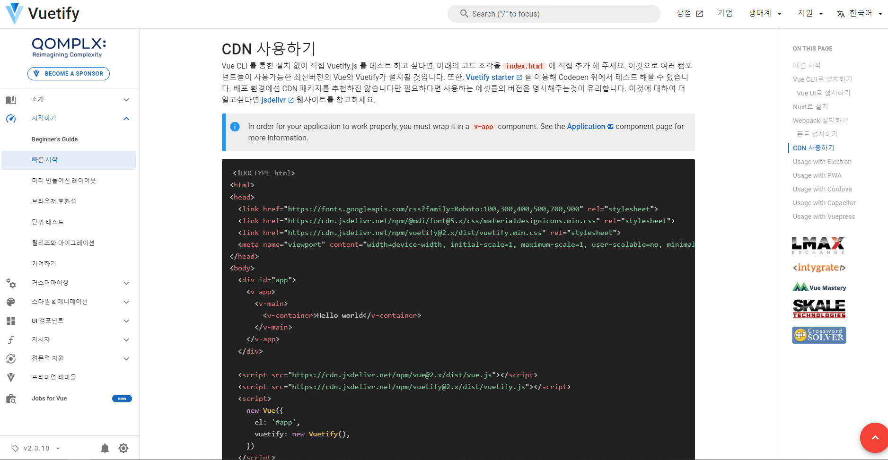Expand the 소개 section chevron
The height and width of the screenshot is (460, 888).
point(126,100)
